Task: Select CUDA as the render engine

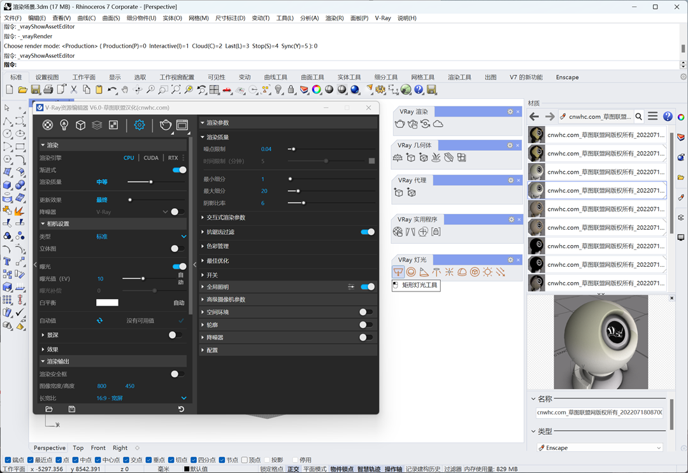Action: [151, 157]
